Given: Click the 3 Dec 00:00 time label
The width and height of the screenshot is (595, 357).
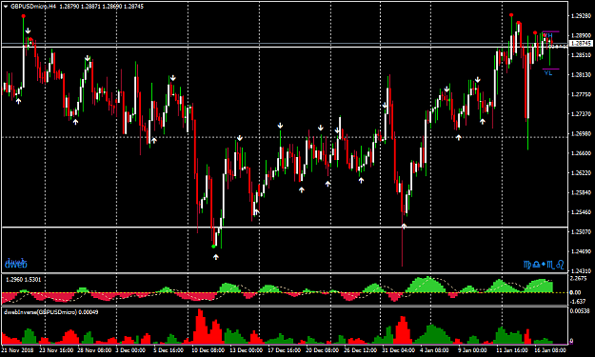Looking at the screenshot, I should (x=130, y=349).
